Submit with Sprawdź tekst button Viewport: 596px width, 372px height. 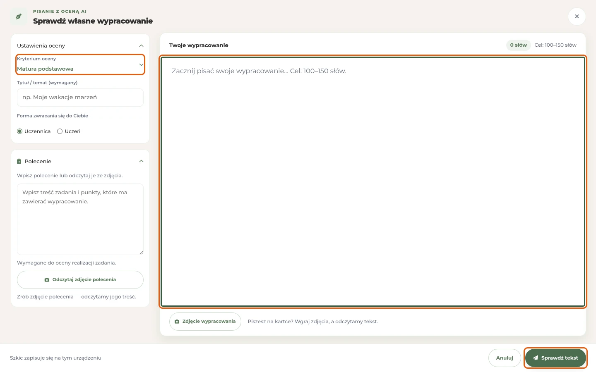[555, 358]
